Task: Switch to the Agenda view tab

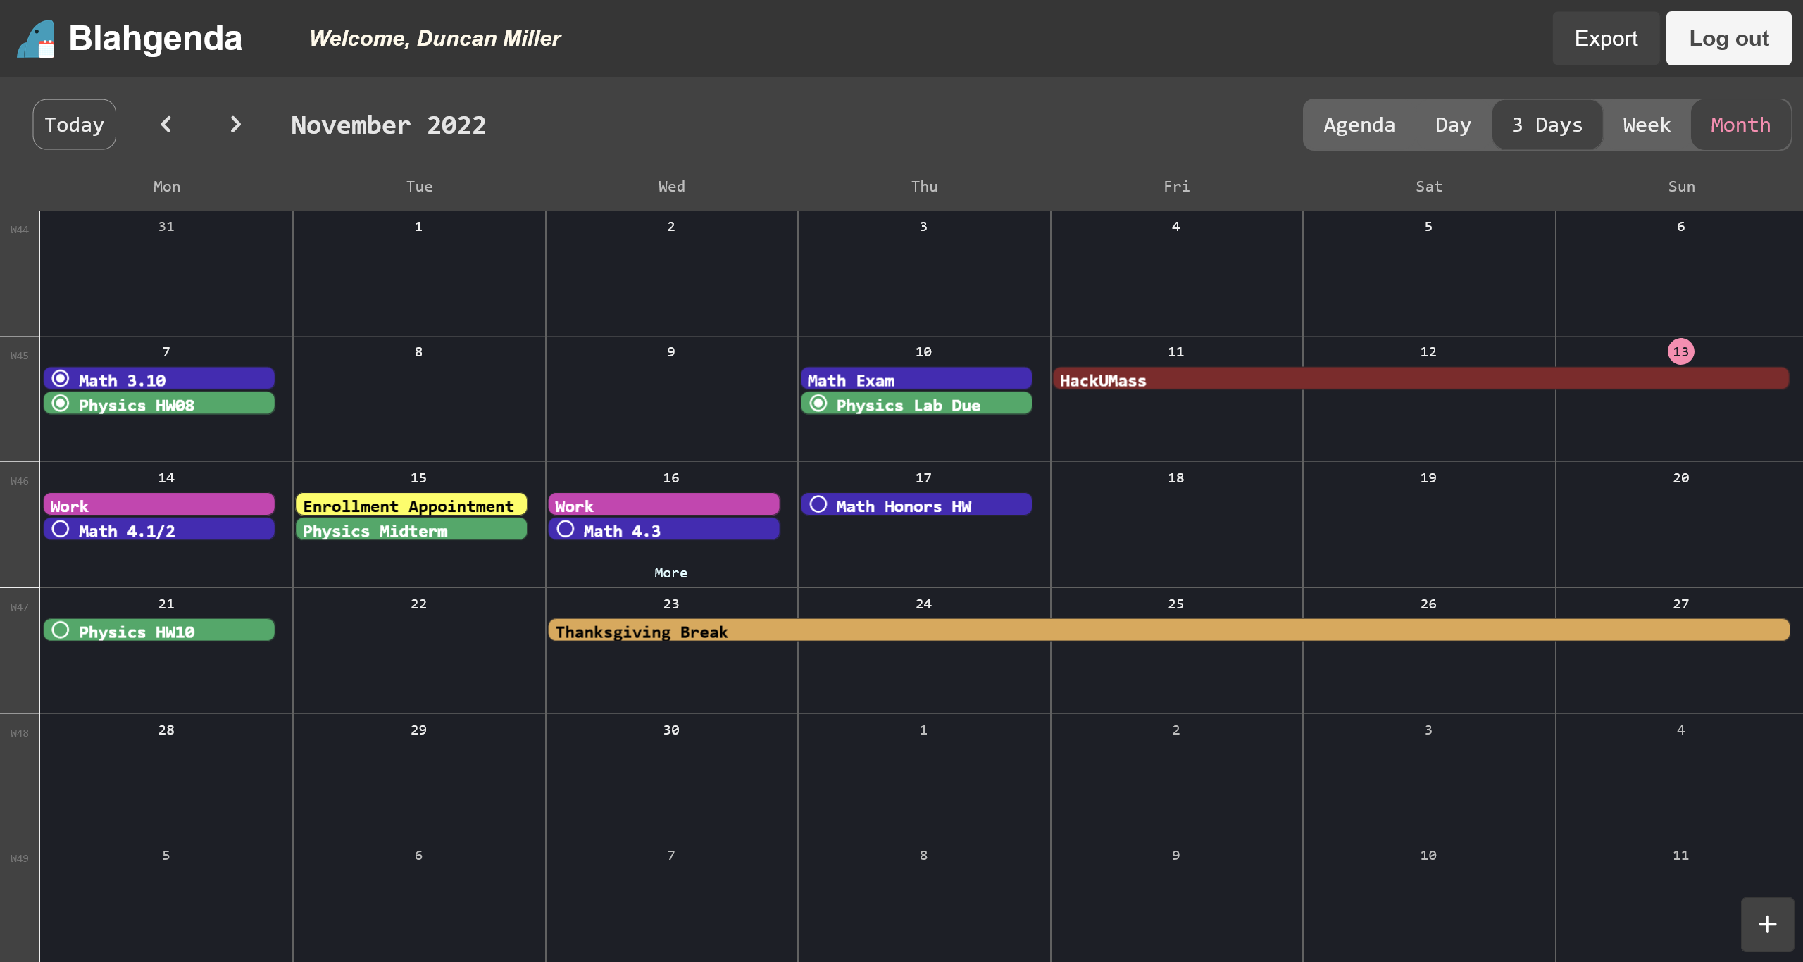Action: coord(1359,125)
